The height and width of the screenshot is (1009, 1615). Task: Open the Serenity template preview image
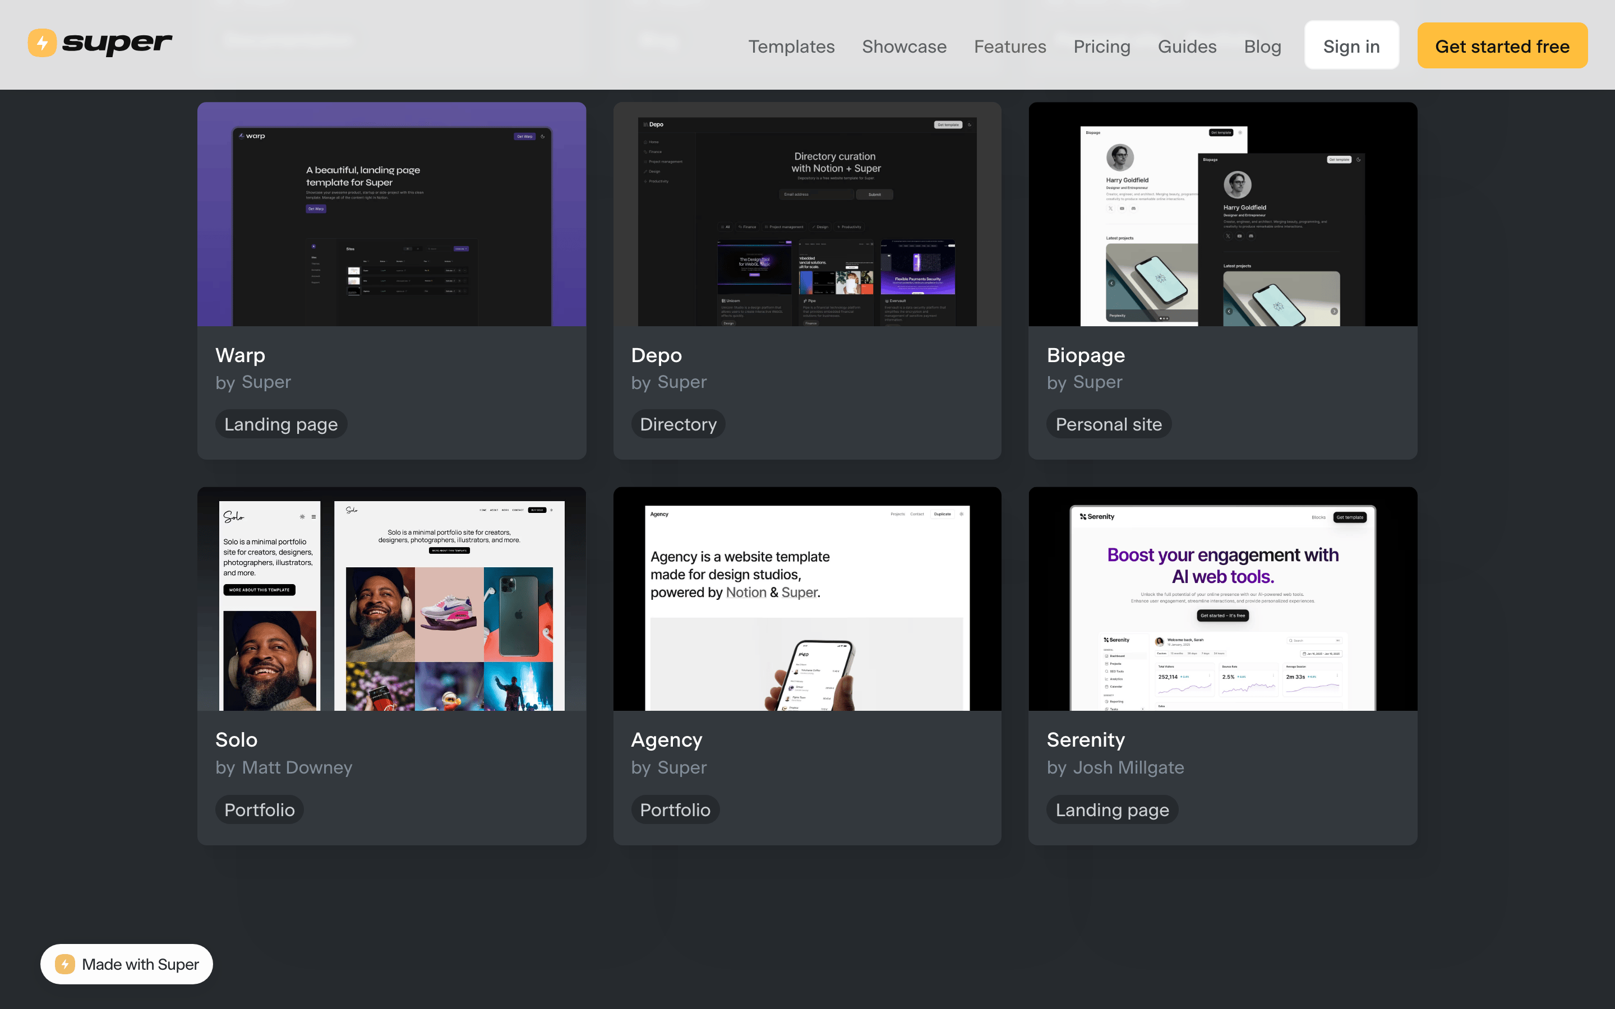pos(1222,599)
